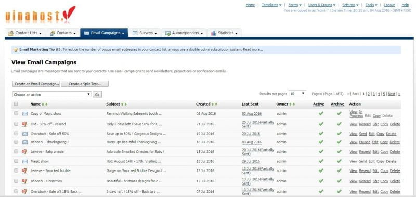Click the Surveys tab icon
Viewport: 416px width, 197px height.
coord(135,33)
